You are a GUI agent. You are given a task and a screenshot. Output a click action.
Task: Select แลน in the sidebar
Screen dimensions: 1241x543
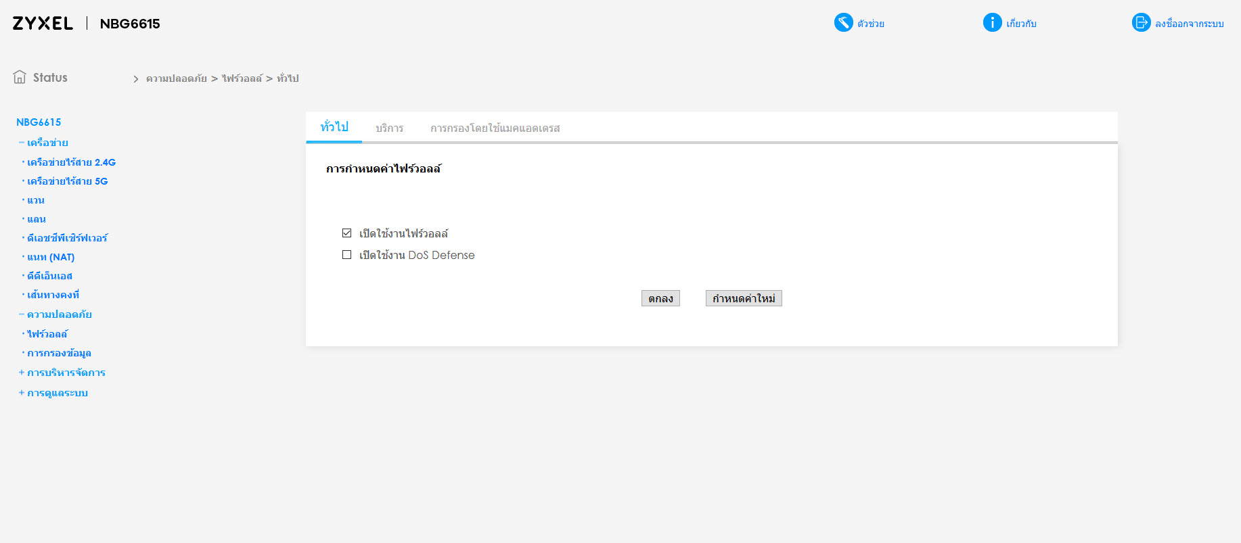[37, 219]
